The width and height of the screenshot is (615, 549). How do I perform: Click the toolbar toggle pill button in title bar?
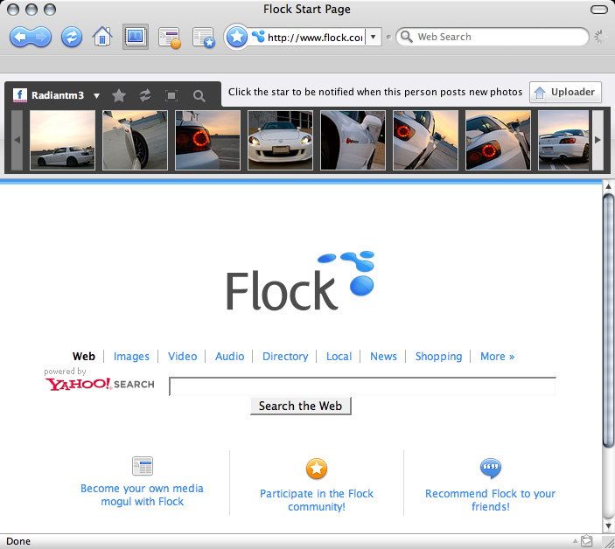599,10
